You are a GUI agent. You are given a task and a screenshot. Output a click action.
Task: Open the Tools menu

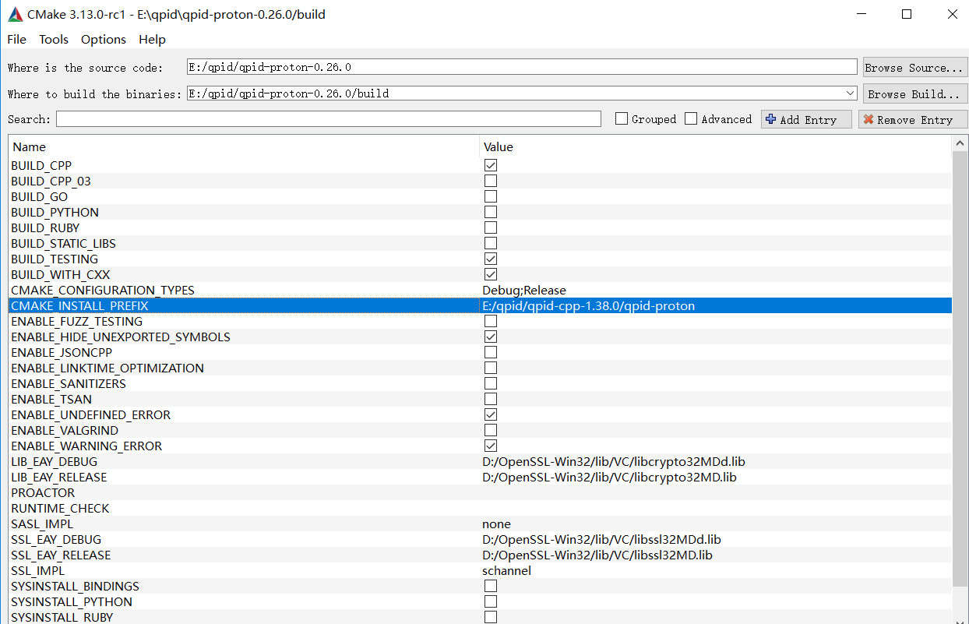[53, 39]
